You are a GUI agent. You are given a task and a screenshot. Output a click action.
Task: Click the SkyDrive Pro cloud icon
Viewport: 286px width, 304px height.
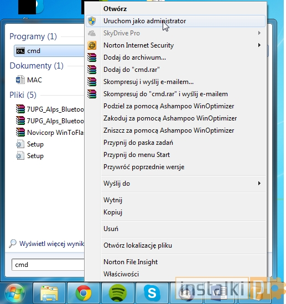click(x=92, y=33)
